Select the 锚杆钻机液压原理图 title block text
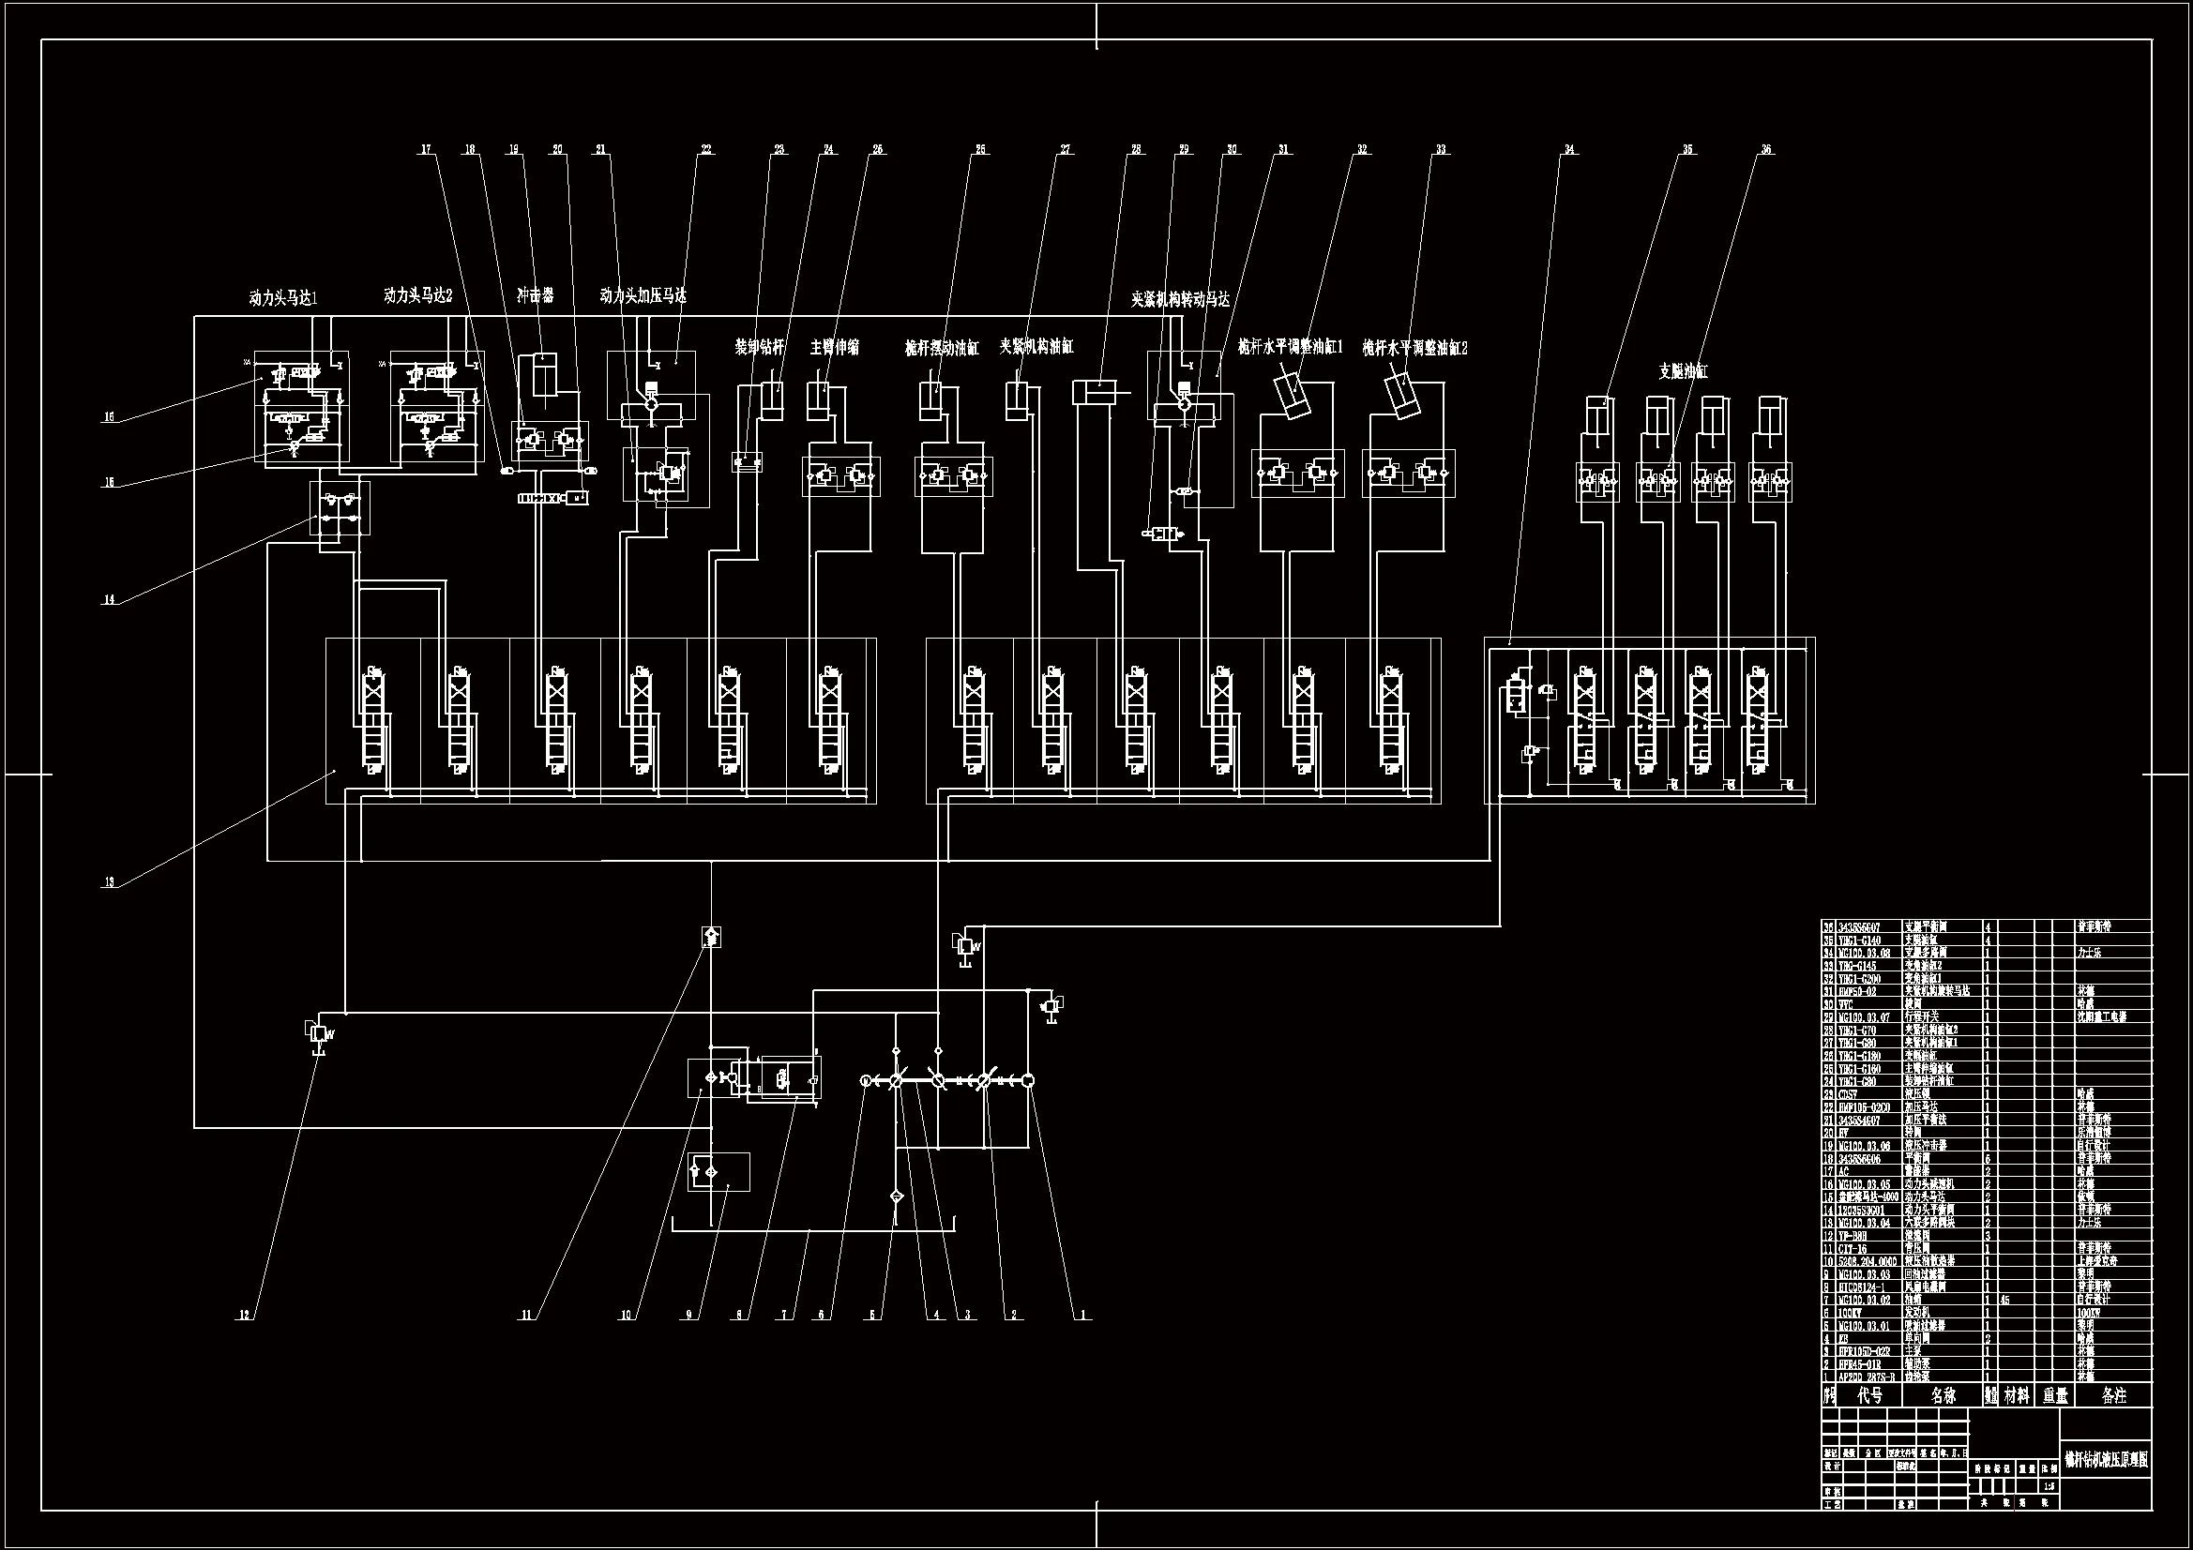 [x=2105, y=1460]
